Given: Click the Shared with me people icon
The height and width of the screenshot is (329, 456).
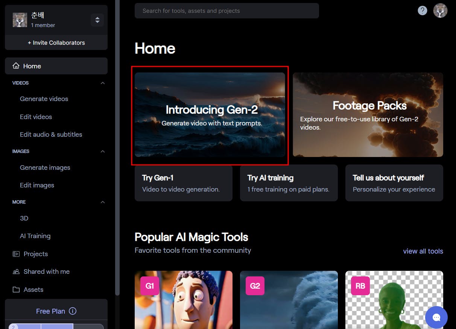Looking at the screenshot, I should (16, 272).
